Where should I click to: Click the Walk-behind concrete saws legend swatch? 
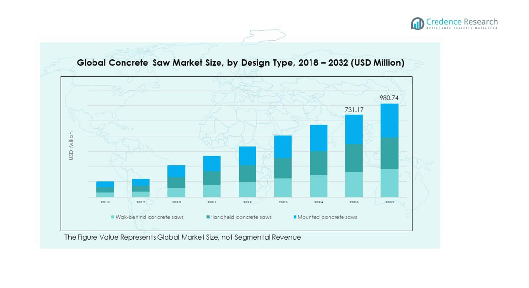point(113,217)
